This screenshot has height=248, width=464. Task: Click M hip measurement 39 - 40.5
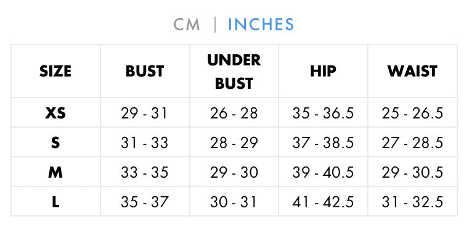[323, 172]
